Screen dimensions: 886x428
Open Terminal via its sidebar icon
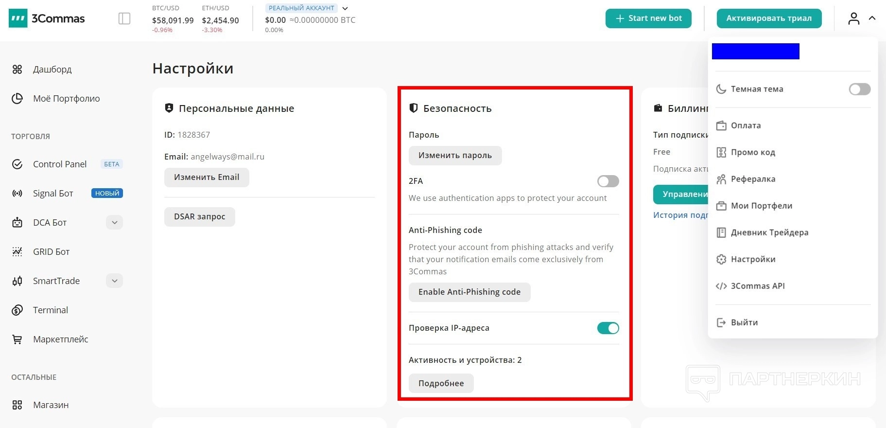tap(17, 310)
